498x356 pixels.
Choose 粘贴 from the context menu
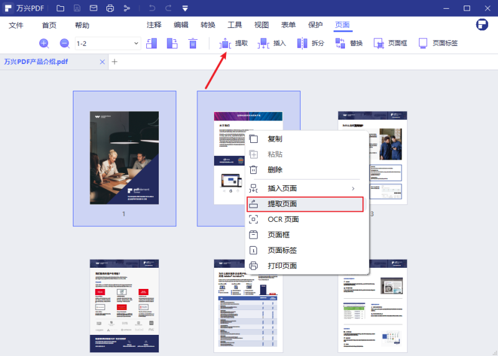tap(308, 154)
